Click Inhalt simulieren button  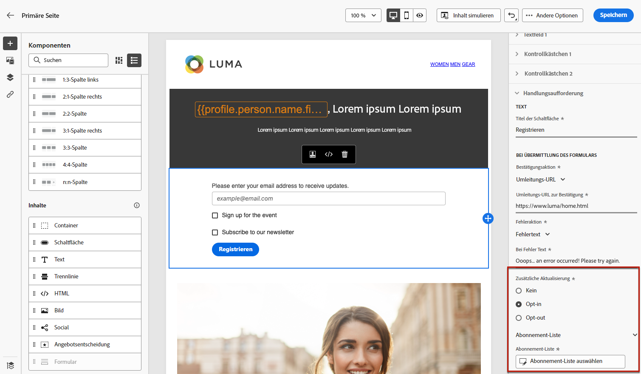click(x=469, y=15)
